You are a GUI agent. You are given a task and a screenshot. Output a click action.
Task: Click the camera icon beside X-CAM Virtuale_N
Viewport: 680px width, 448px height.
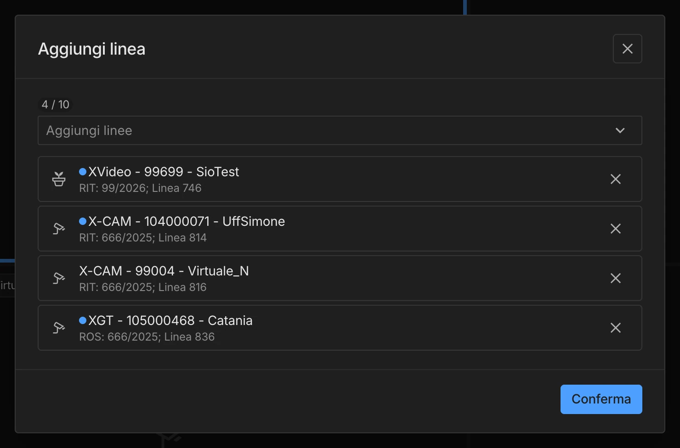pos(59,278)
